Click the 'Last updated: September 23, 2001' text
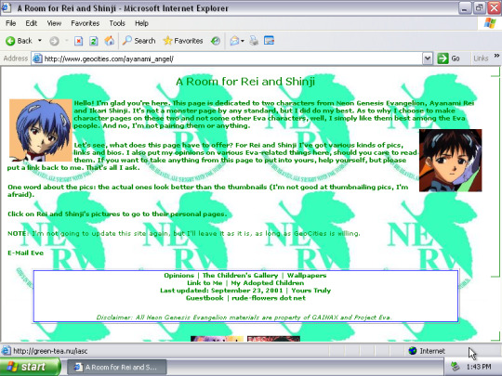Image resolution: width=502 pixels, height=376 pixels. coord(221,291)
